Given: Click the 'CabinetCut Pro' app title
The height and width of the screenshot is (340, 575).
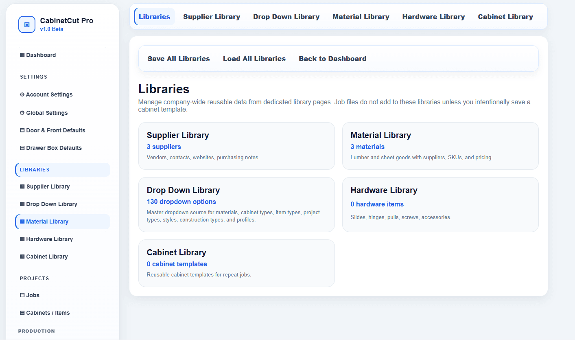Looking at the screenshot, I should pos(67,21).
